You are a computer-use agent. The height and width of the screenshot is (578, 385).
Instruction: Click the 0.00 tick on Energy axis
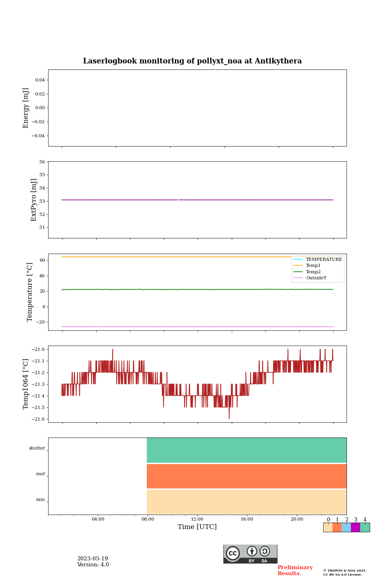(x=40, y=108)
